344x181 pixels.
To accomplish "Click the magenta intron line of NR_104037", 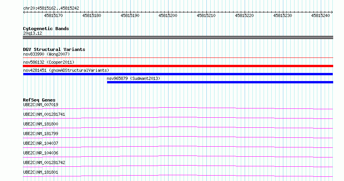I will [x=178, y=146].
